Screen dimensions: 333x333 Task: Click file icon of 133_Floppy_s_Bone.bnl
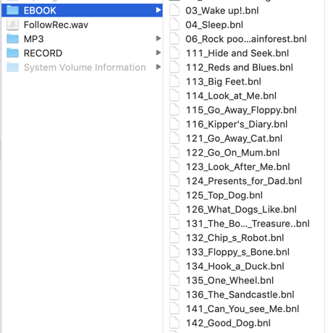pos(174,252)
